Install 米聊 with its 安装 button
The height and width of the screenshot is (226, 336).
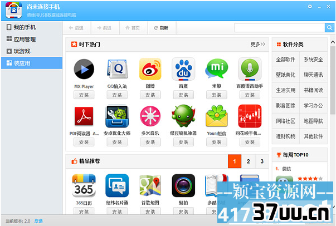click(x=217, y=95)
